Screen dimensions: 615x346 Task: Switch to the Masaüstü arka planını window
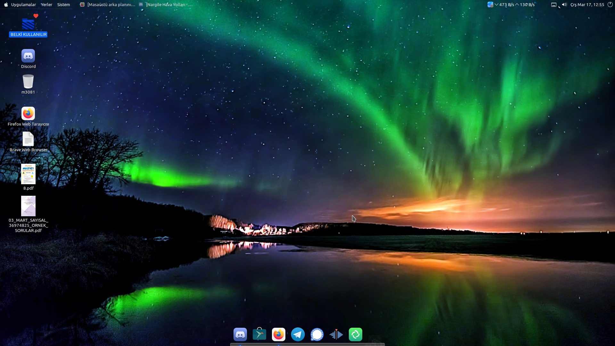click(108, 4)
